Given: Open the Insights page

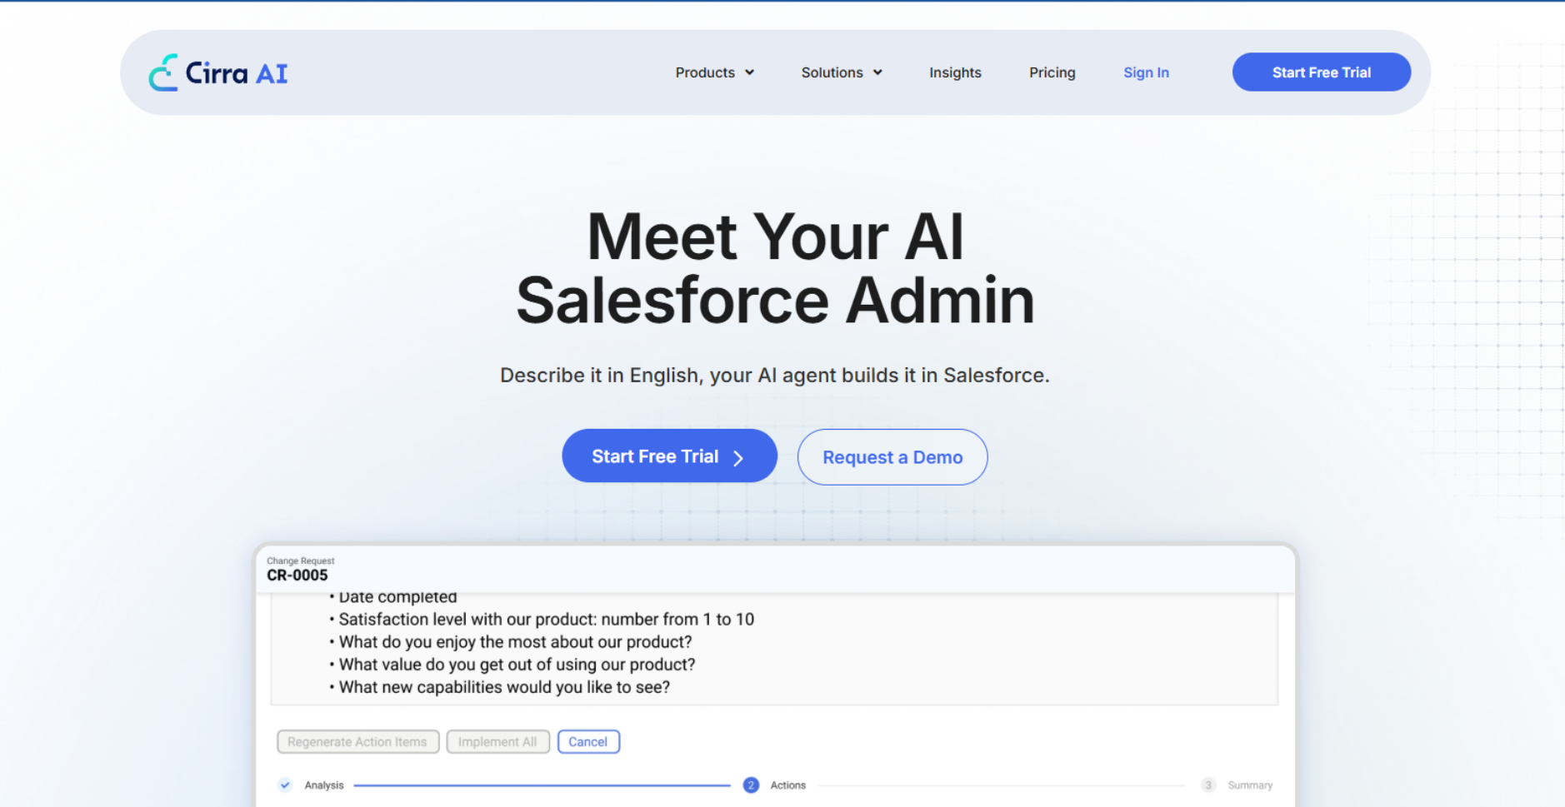Looking at the screenshot, I should point(955,72).
